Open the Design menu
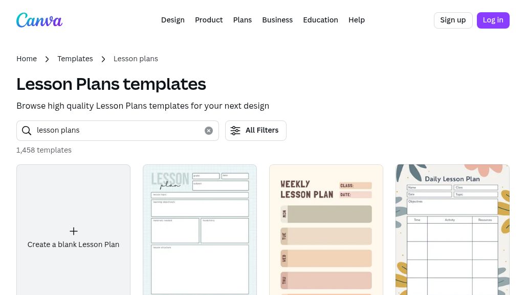 click(x=173, y=20)
